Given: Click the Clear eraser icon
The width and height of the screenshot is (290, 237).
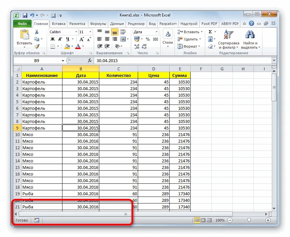Looking at the screenshot, I should coord(210,46).
